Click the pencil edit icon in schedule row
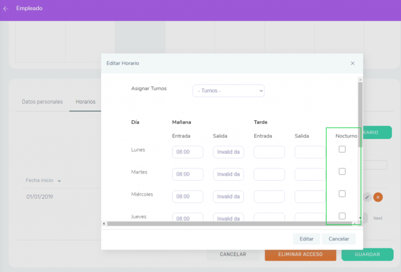The height and width of the screenshot is (272, 401). pos(367,197)
